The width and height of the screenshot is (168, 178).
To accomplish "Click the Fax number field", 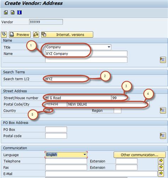I will click(66, 167).
